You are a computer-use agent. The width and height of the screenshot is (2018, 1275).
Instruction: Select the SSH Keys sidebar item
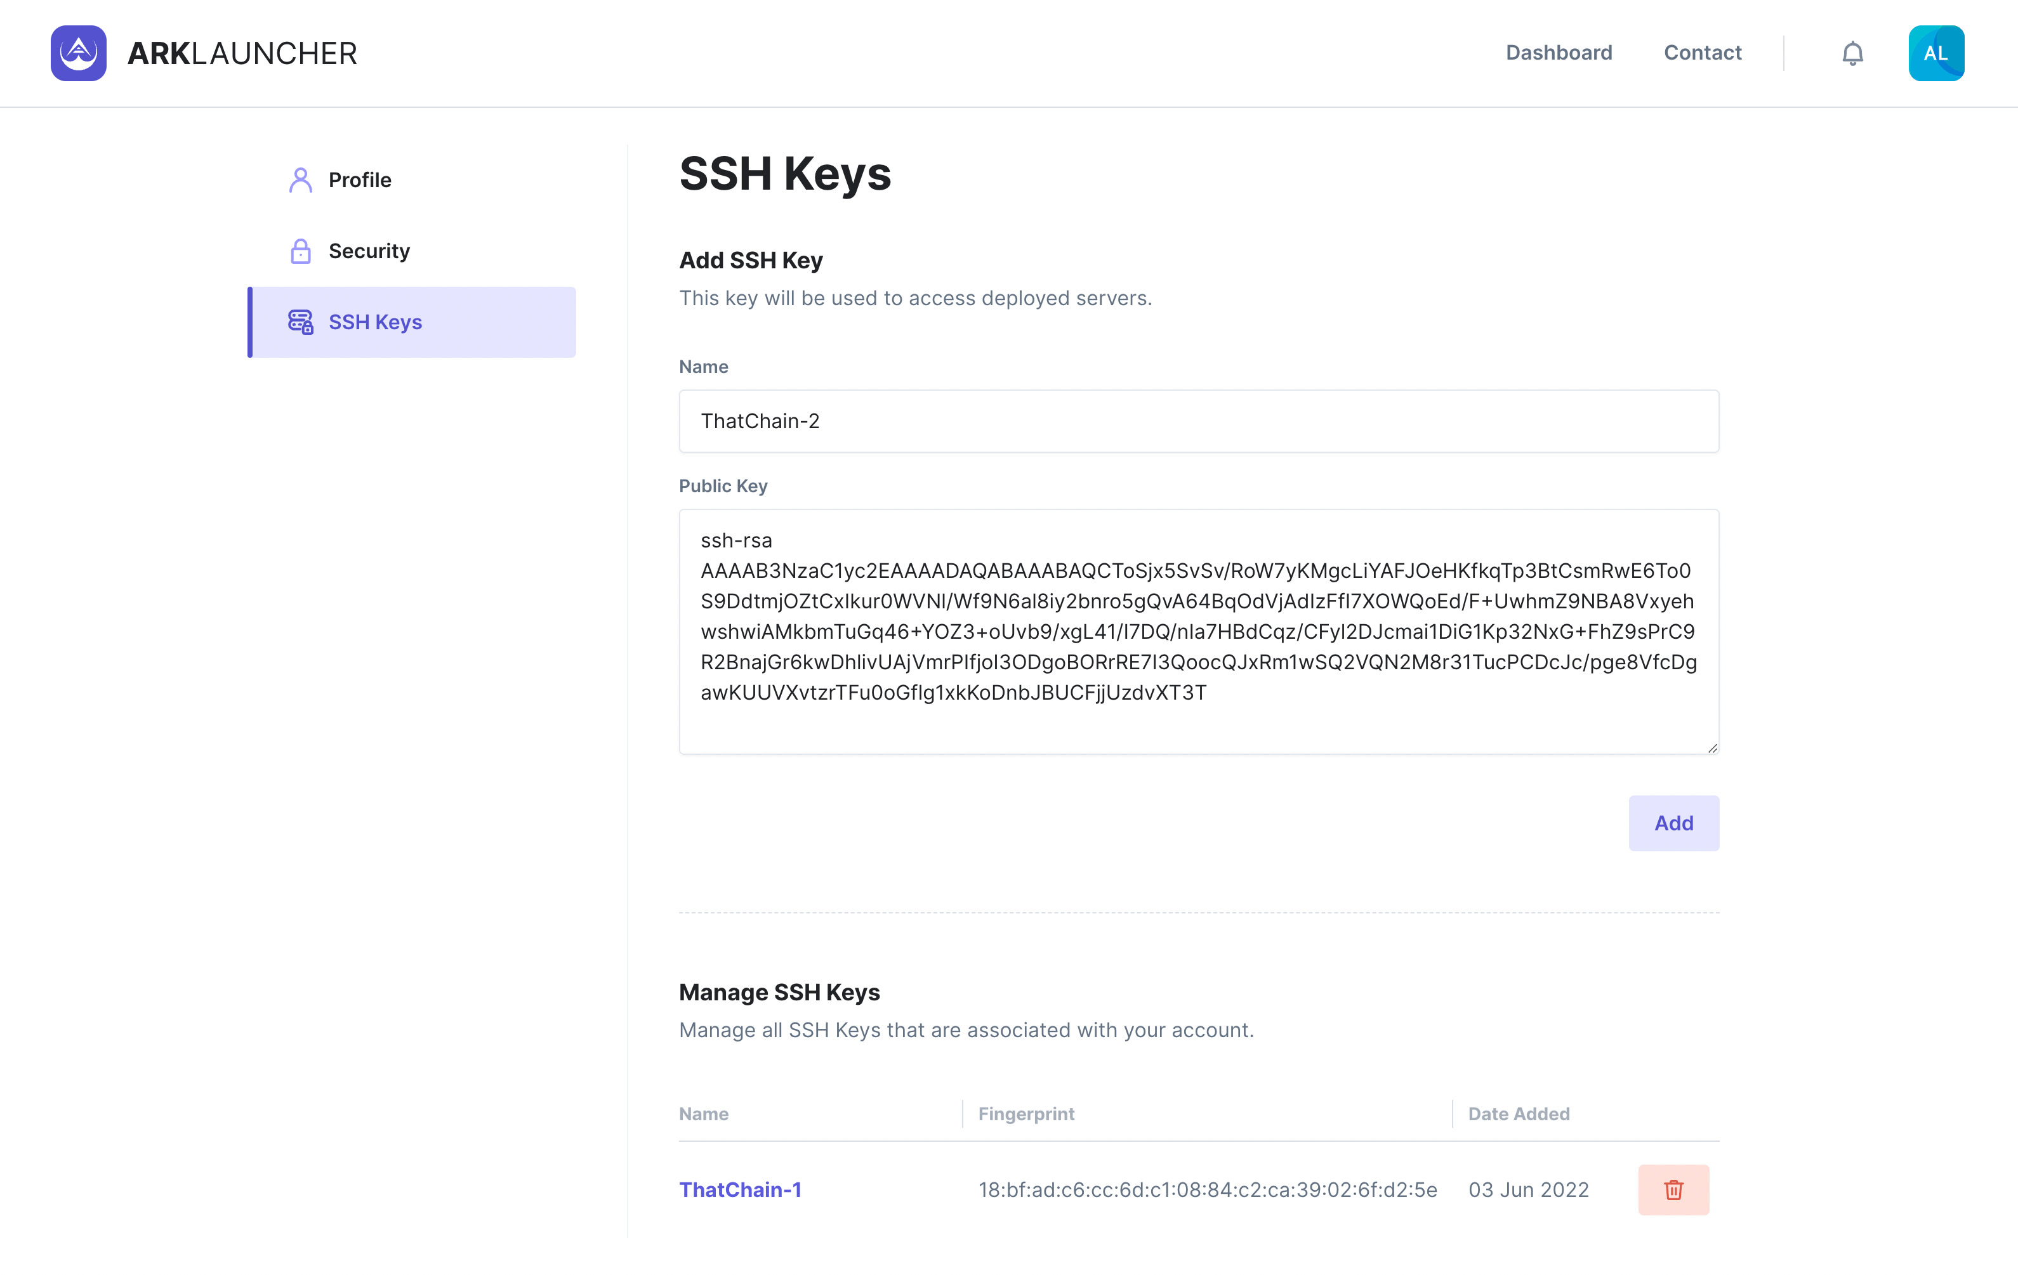(x=374, y=322)
